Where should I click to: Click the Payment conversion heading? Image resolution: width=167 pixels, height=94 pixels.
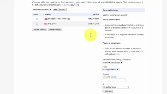click(111, 43)
